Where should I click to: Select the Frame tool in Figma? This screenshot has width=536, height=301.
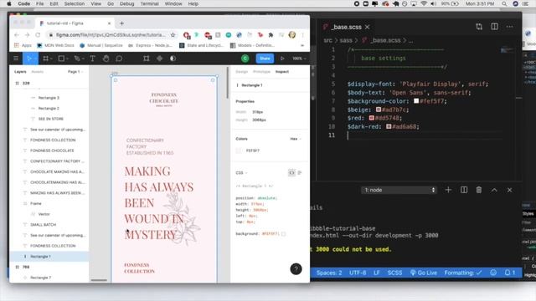coord(45,59)
